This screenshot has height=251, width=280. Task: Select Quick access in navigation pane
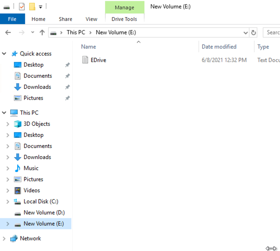click(x=36, y=54)
